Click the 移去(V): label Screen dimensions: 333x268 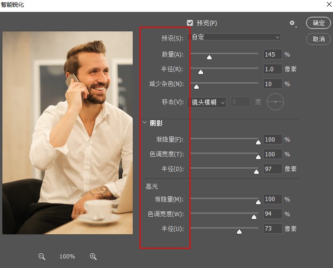pyautogui.click(x=173, y=102)
